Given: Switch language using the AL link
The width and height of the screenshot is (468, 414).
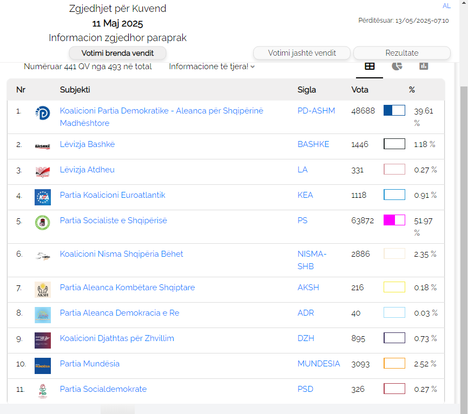Looking at the screenshot, I should click(x=446, y=6).
